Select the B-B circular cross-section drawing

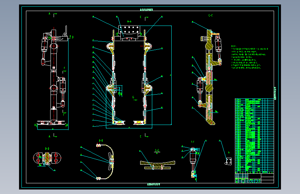(x=47, y=158)
